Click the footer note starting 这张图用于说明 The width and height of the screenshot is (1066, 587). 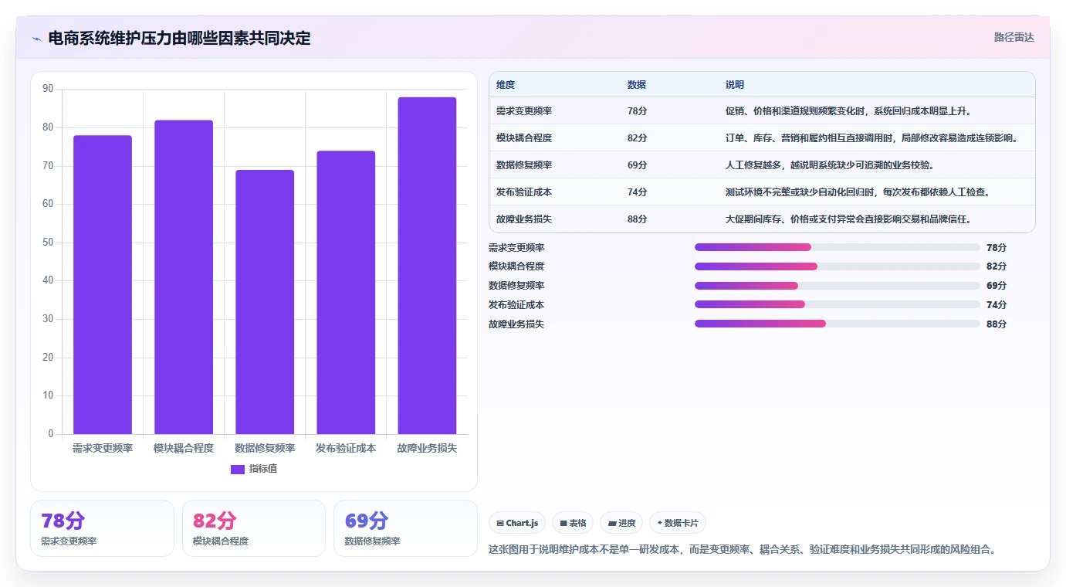click(x=743, y=550)
